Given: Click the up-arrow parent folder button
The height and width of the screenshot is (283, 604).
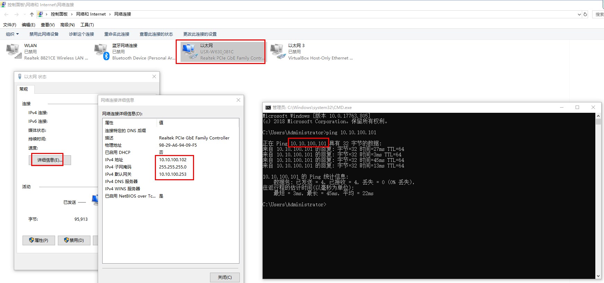Looking at the screenshot, I should (x=32, y=14).
